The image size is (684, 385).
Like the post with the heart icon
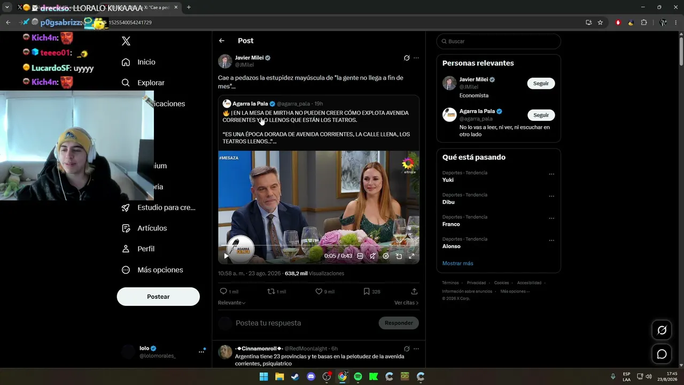point(324,291)
